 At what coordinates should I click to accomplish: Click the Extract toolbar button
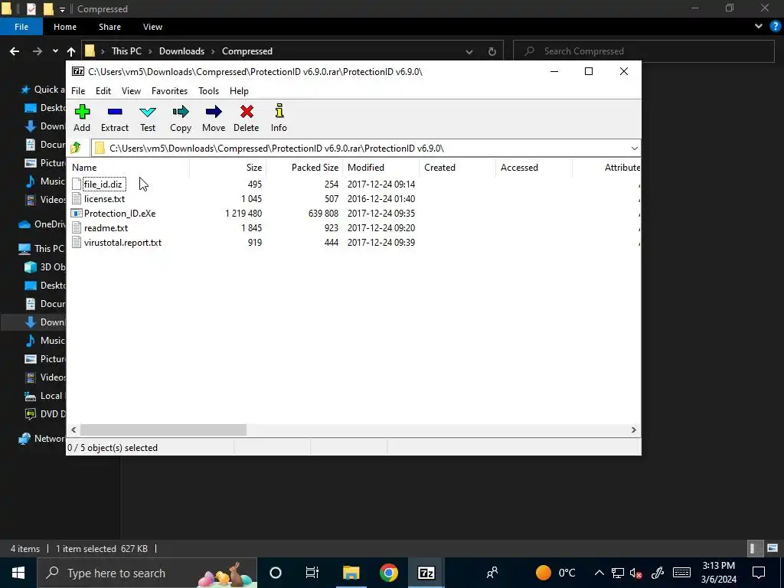click(x=115, y=119)
